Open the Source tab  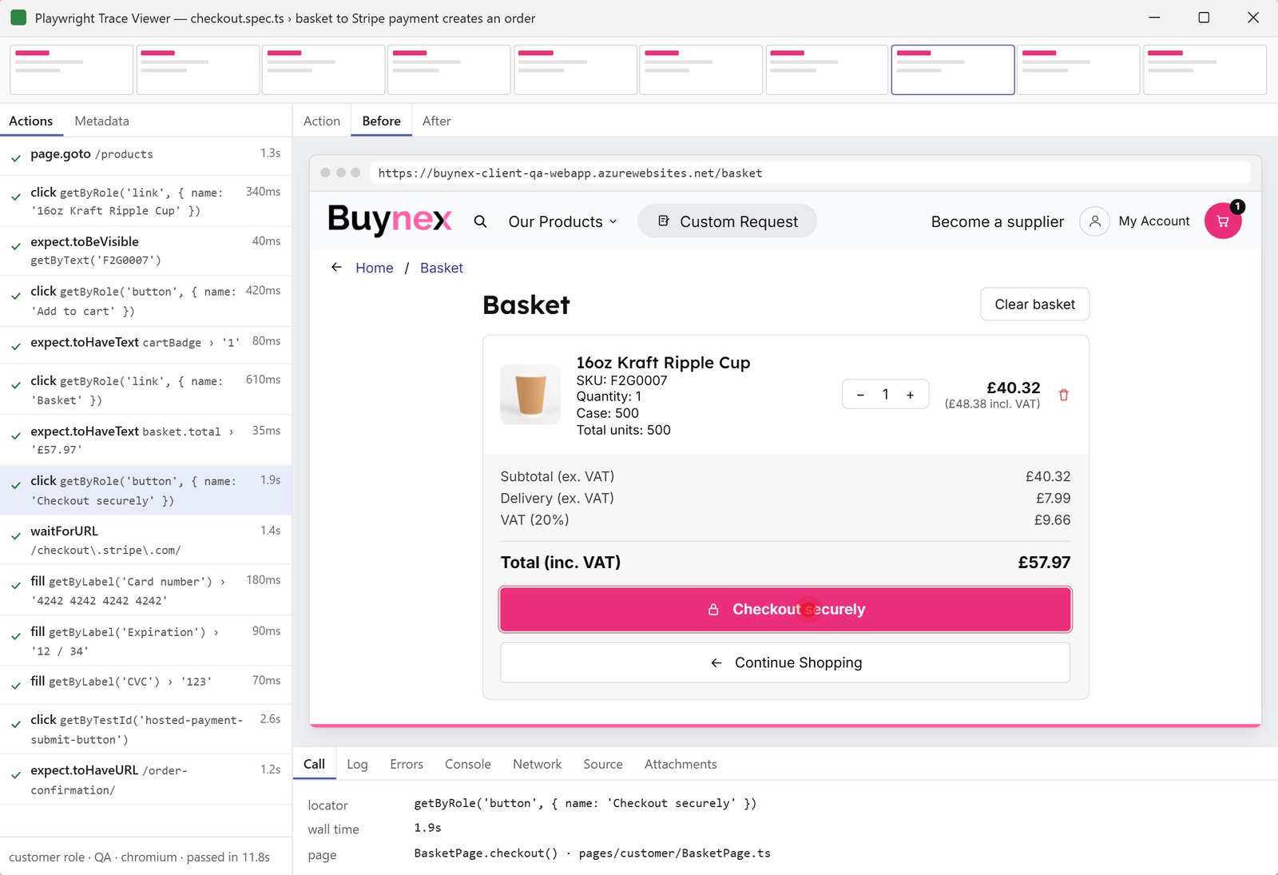click(x=602, y=764)
